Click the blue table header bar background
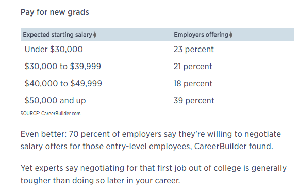 (x=157, y=35)
